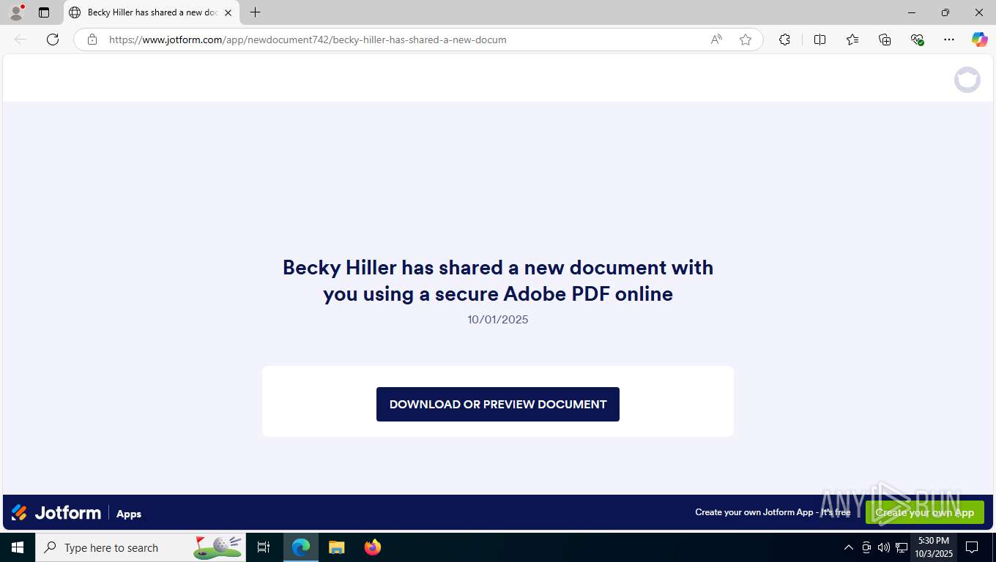The height and width of the screenshot is (562, 996).
Task: Open the tab actions menu icon
Action: (x=44, y=12)
